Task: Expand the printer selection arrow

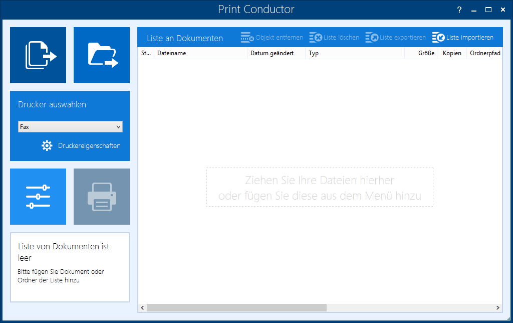Action: tap(118, 126)
